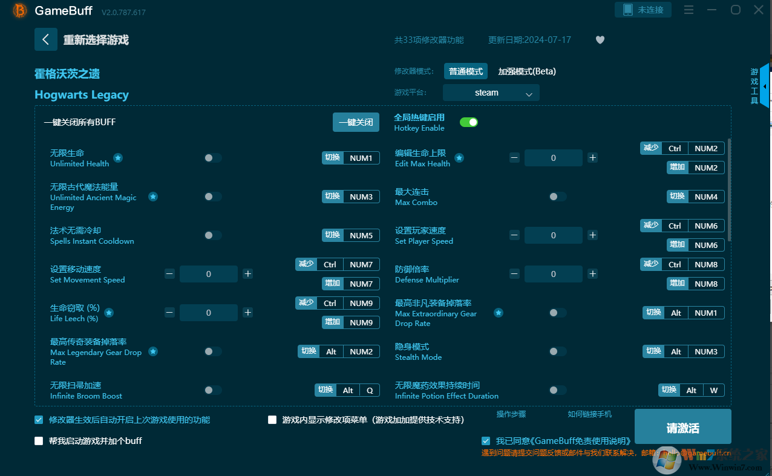772x476 pixels.
Task: Click Set Player Speed value input field
Action: tap(554, 235)
